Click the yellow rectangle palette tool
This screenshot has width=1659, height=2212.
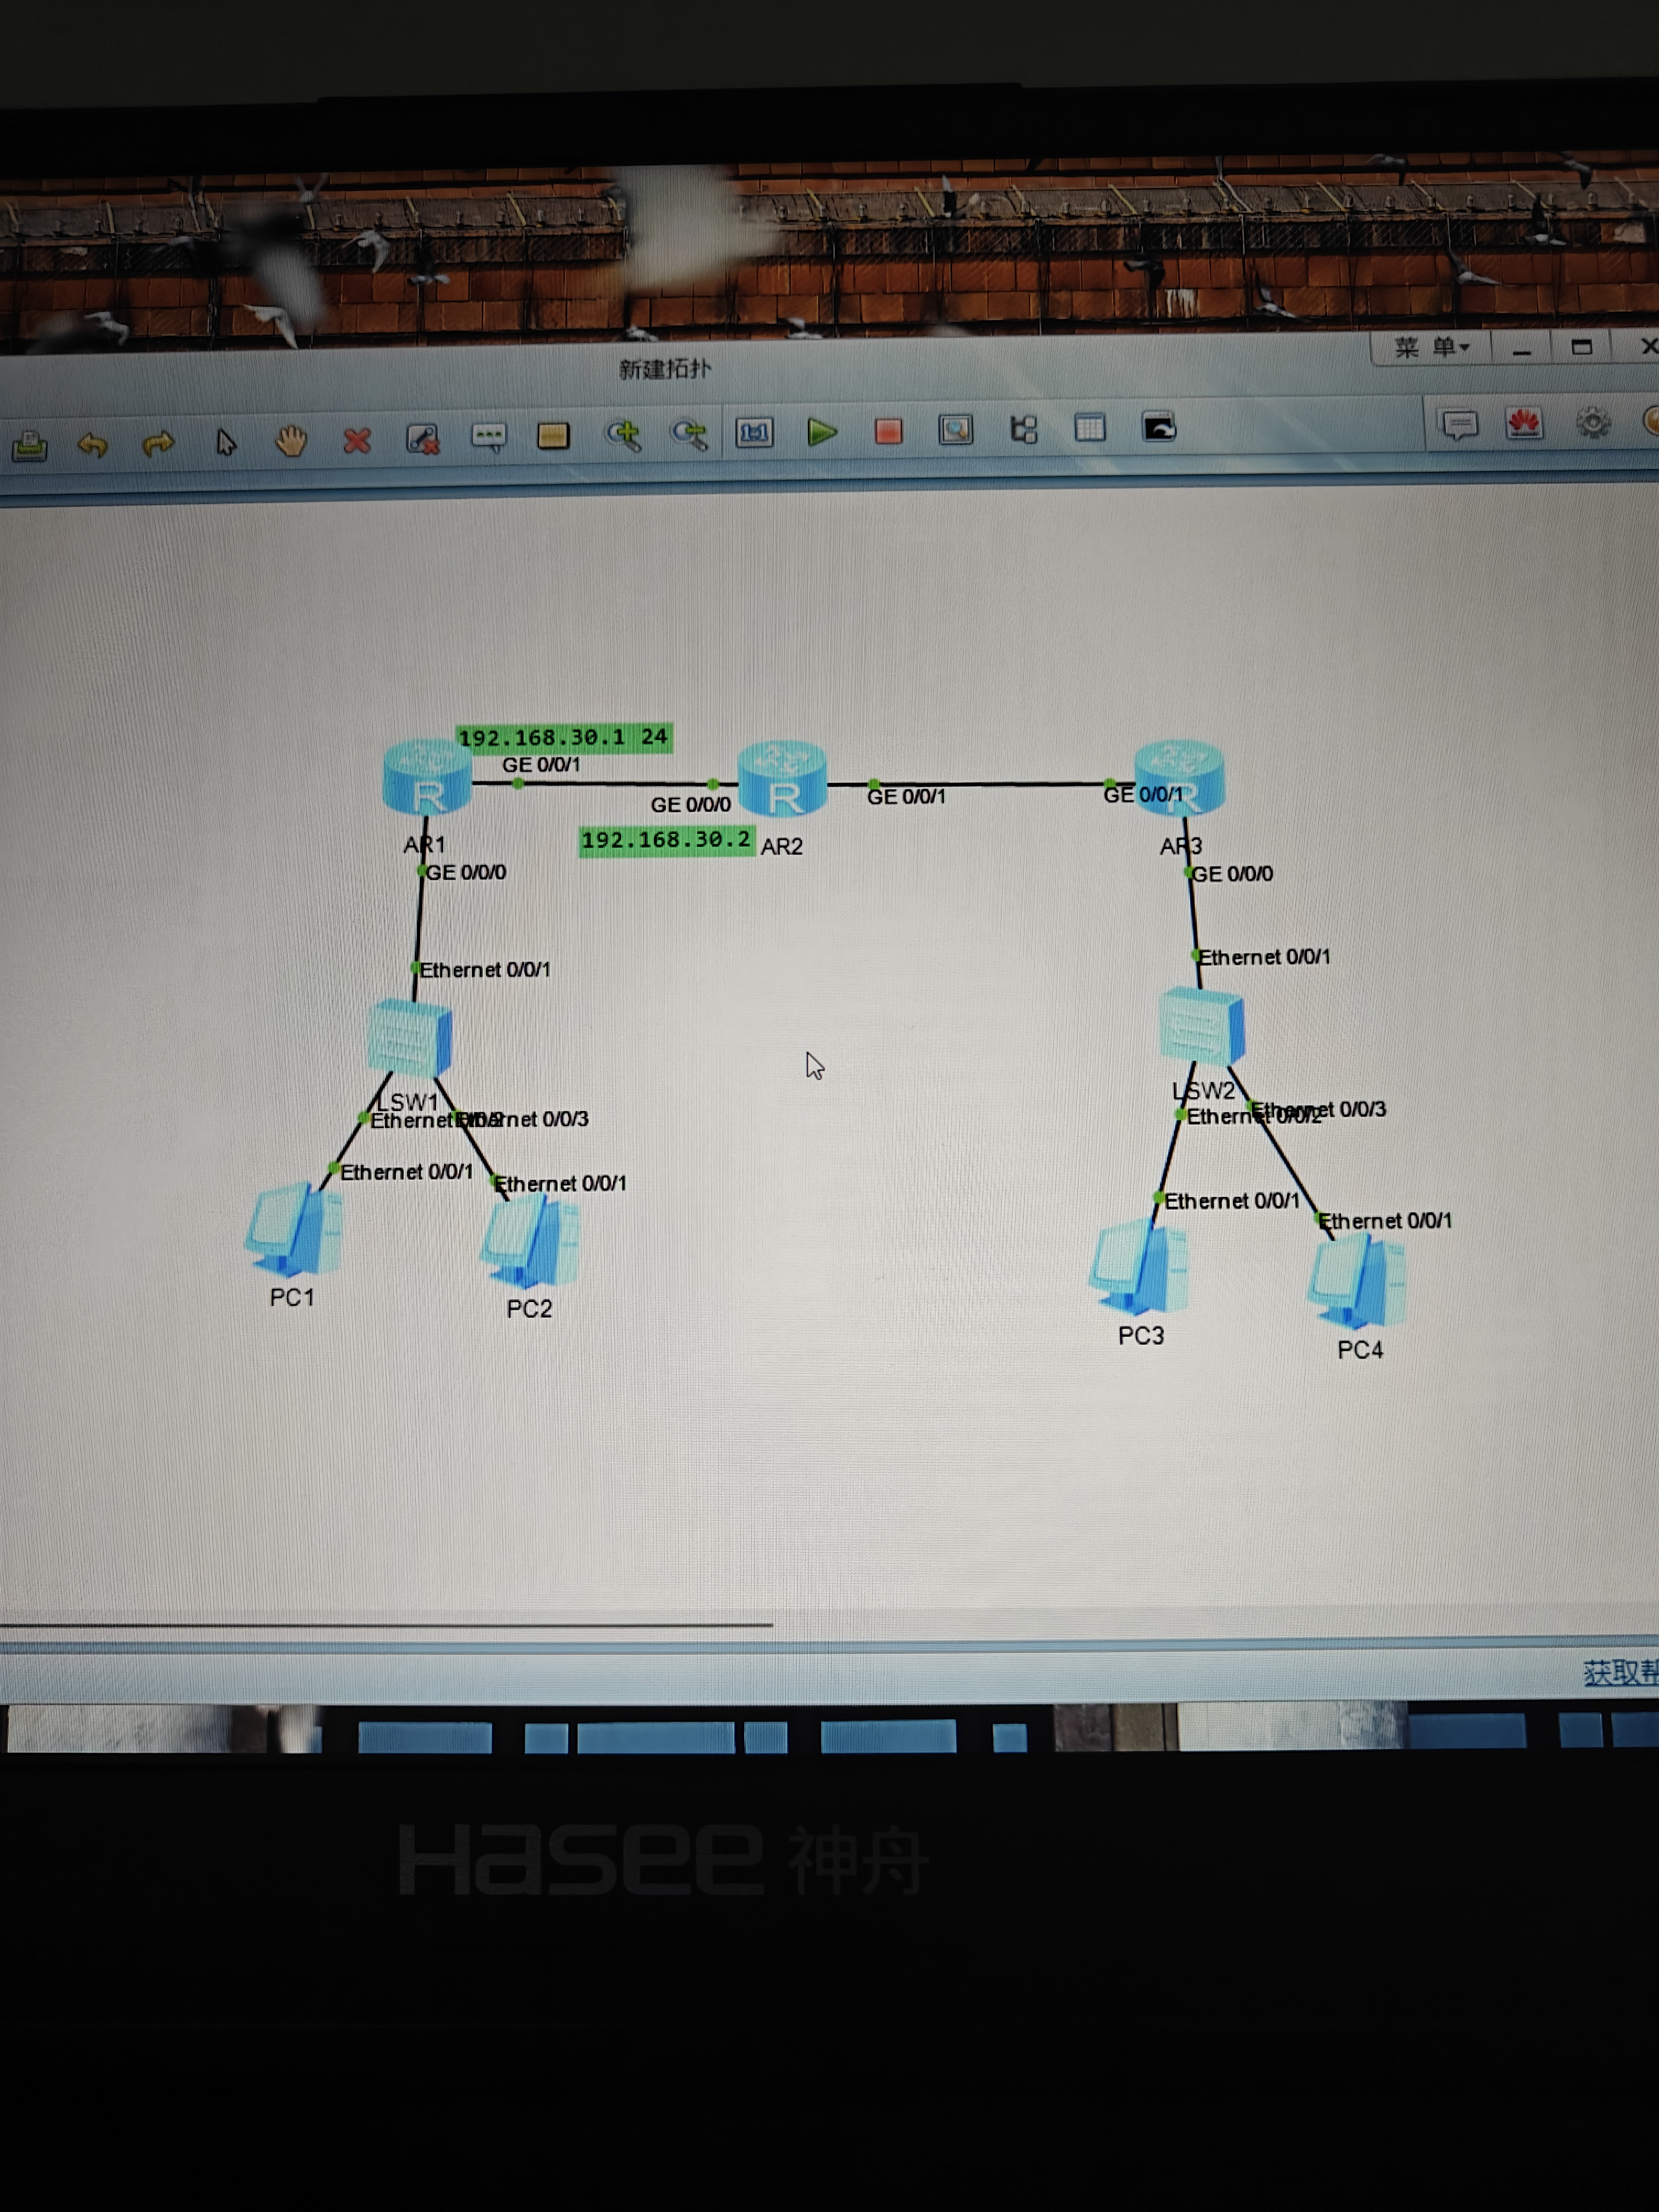[x=553, y=435]
